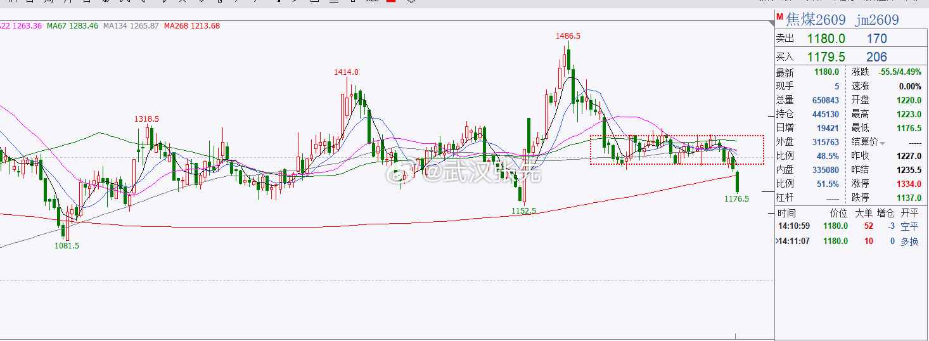Select the MA67 1283.46 indicator label
Image resolution: width=929 pixels, height=341 pixels.
pos(73,26)
